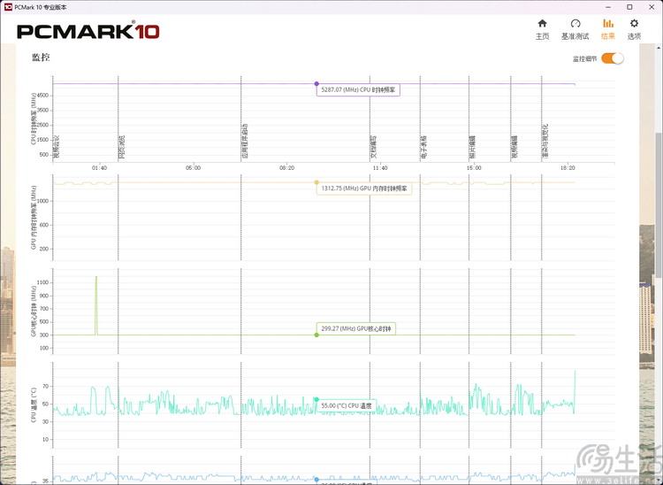
Task: Select the 视频编辑 timeline marker
Action: tap(514, 147)
